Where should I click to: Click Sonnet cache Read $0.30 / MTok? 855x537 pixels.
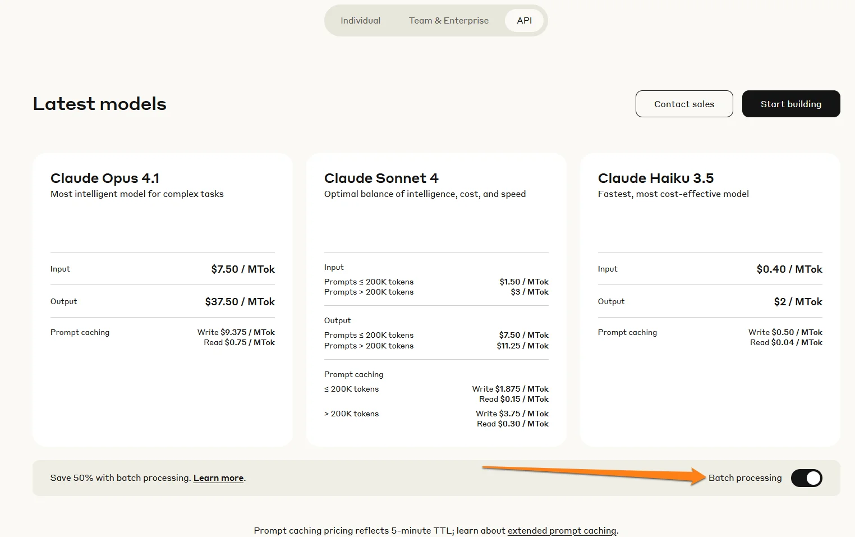(x=513, y=424)
